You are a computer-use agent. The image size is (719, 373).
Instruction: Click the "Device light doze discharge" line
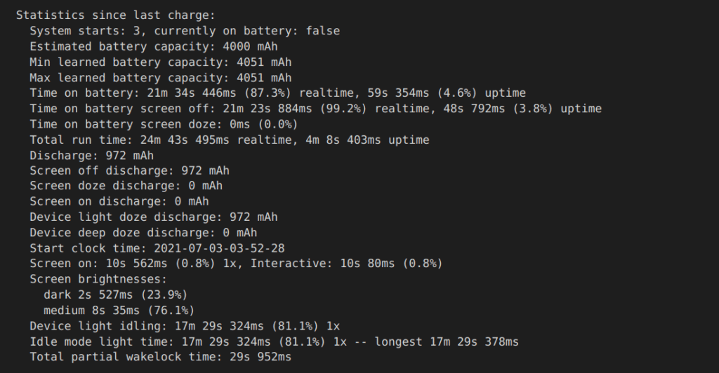[x=153, y=217]
